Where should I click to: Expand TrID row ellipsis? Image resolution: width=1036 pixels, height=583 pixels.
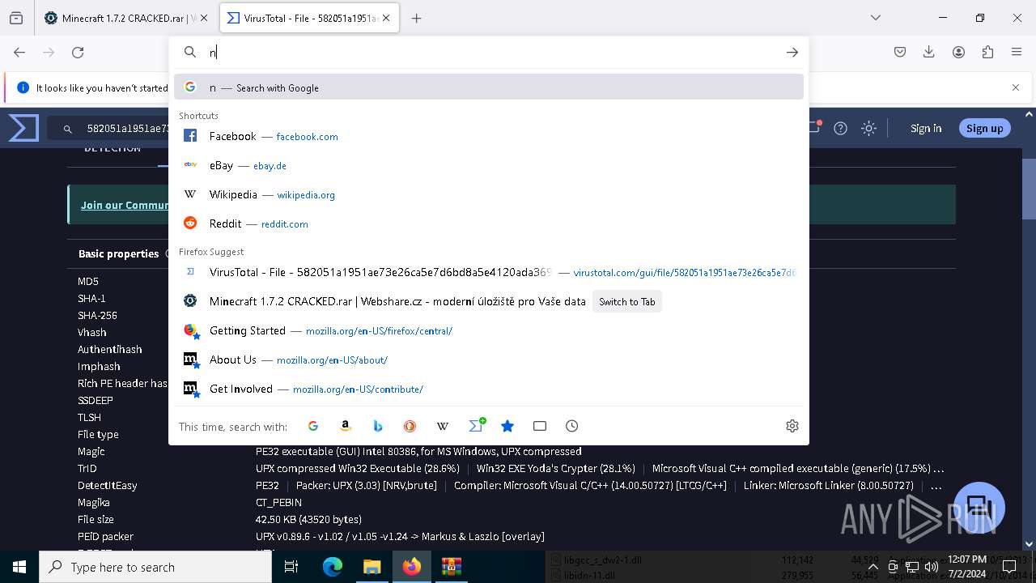(938, 468)
